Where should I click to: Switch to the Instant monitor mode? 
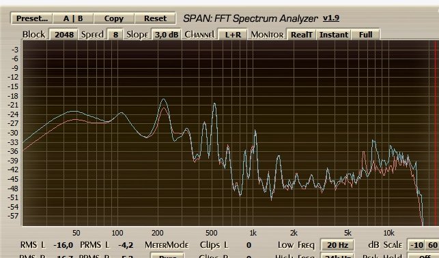(x=334, y=35)
